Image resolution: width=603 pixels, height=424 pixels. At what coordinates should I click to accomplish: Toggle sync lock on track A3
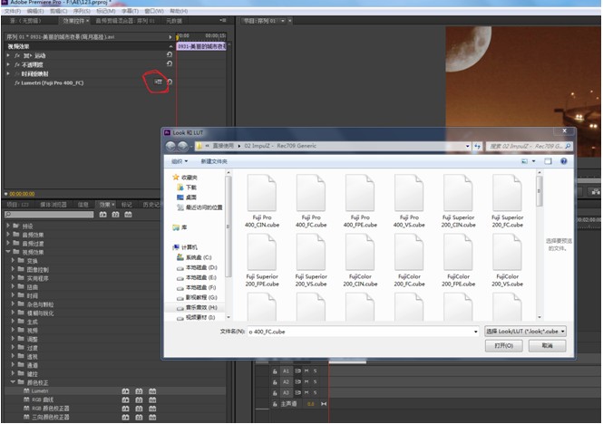point(297,392)
